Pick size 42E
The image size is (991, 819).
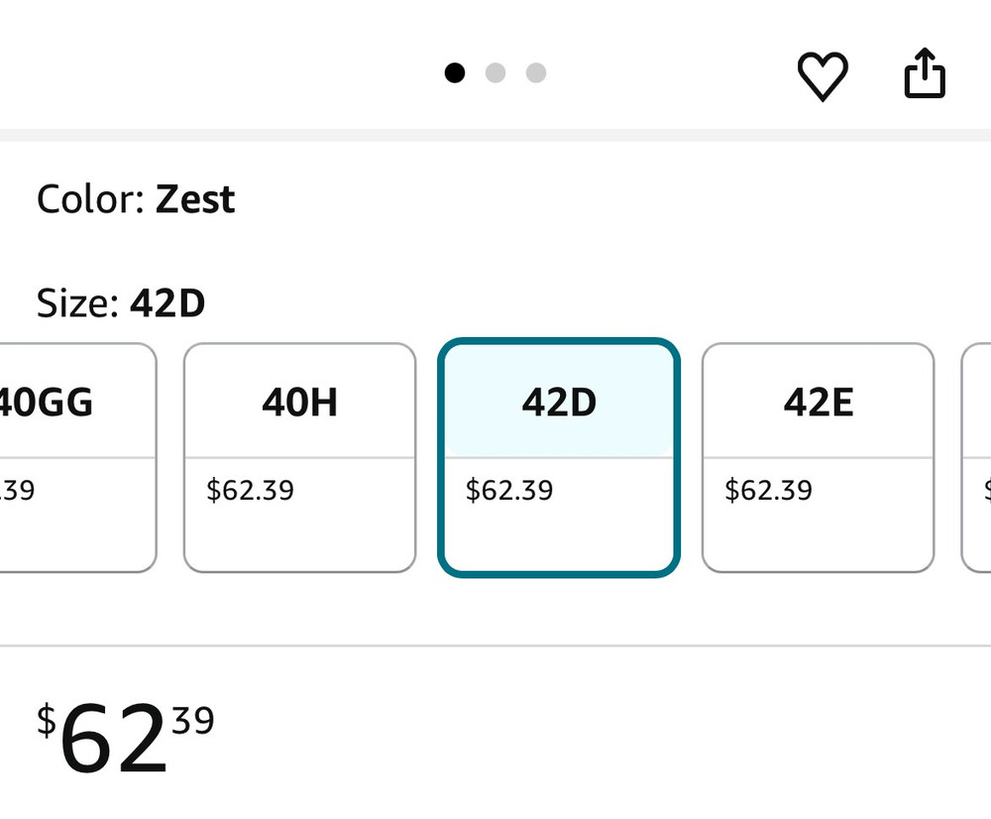(818, 458)
